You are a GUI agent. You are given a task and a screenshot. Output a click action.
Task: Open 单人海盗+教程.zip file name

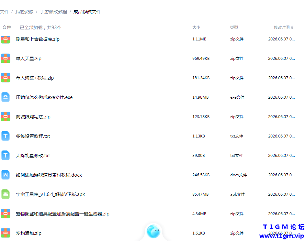click(35, 78)
